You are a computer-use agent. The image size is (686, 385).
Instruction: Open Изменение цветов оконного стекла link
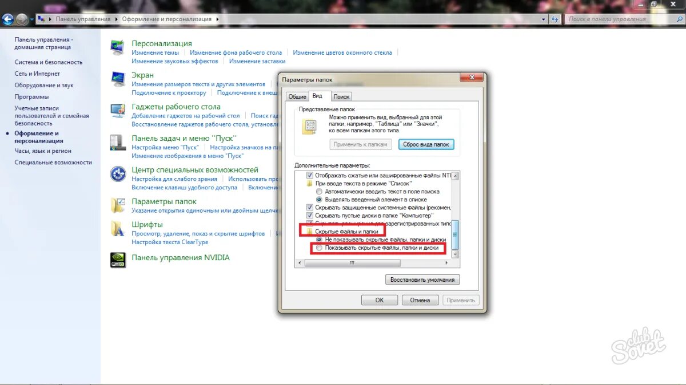click(x=342, y=52)
